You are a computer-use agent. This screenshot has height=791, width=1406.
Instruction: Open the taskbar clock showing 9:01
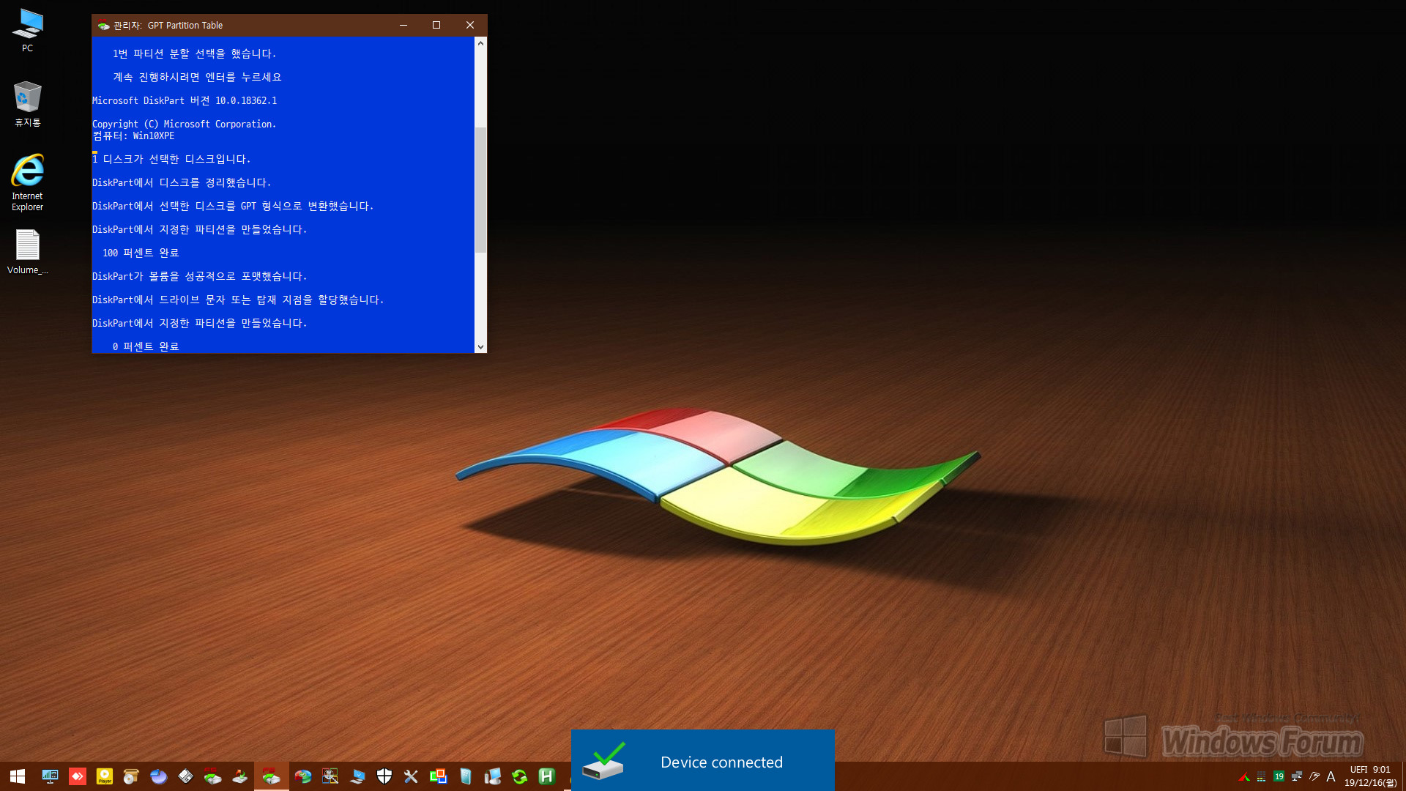click(1370, 776)
